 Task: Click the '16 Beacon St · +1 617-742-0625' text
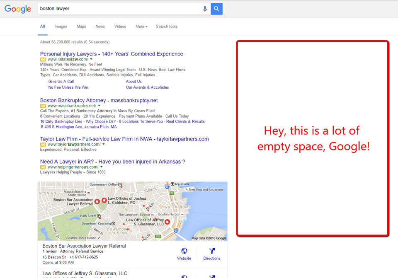coord(70,257)
